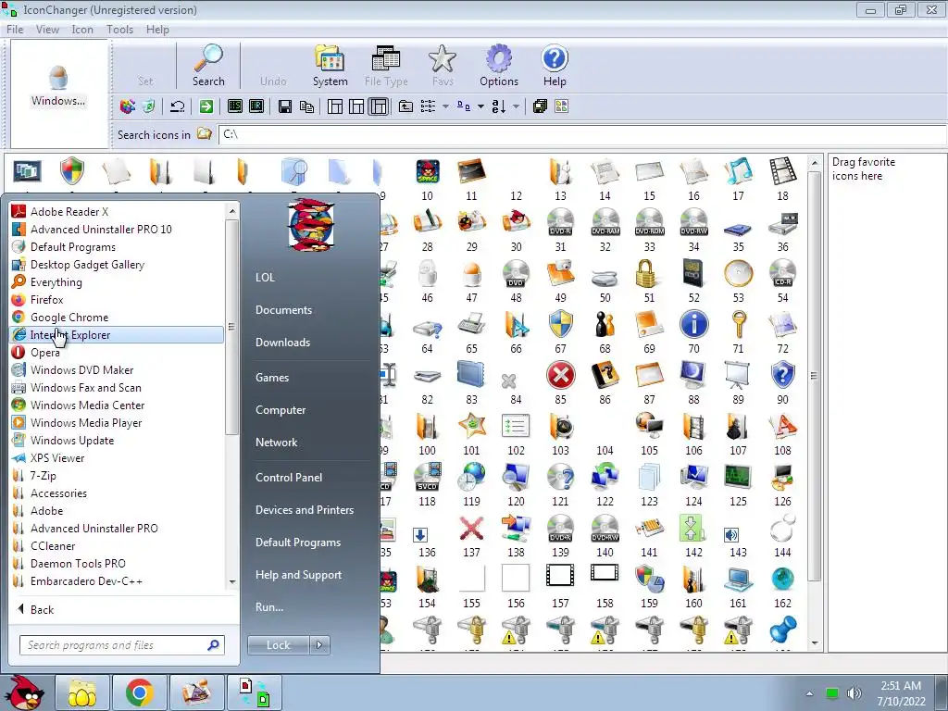Image resolution: width=948 pixels, height=711 pixels.
Task: Open the Options gear button
Action: 499,66
